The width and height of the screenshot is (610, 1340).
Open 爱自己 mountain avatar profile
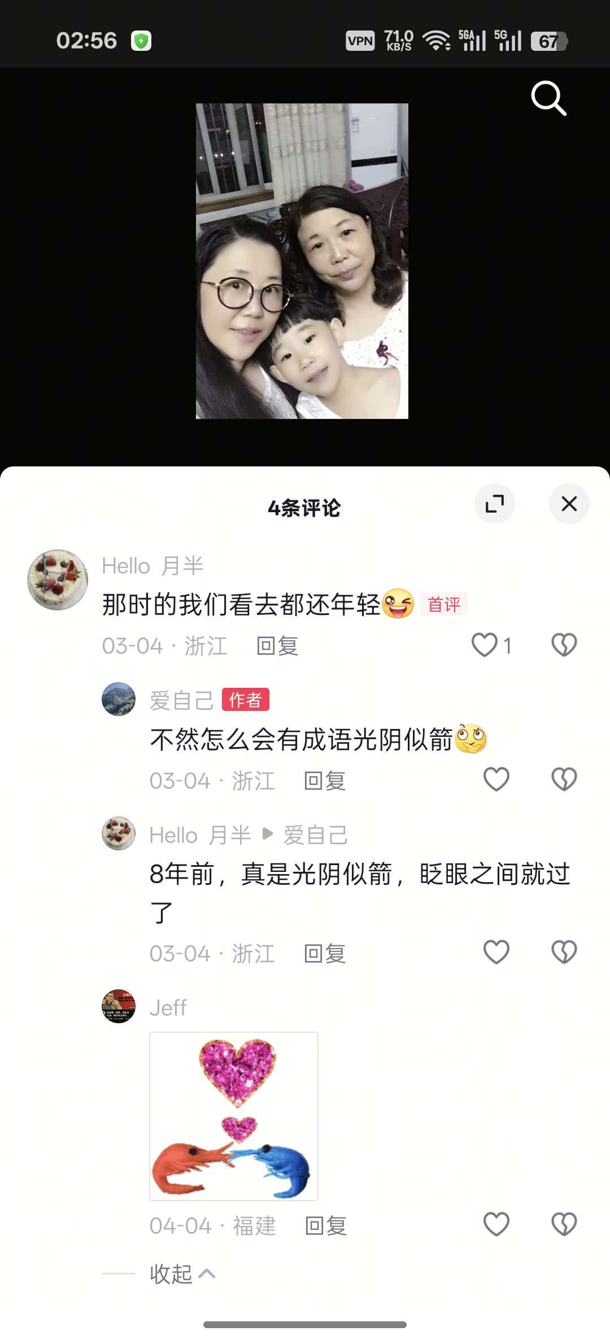click(119, 699)
